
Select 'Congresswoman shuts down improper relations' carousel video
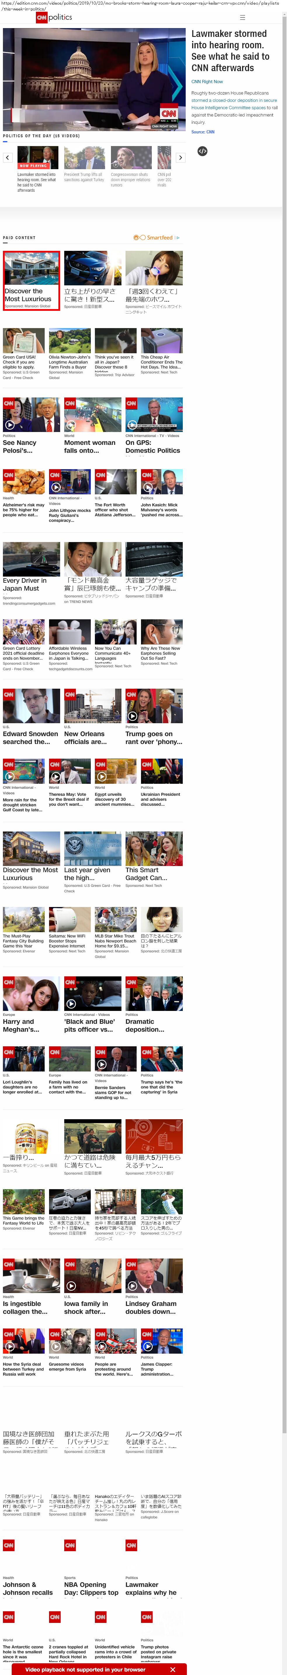131,157
